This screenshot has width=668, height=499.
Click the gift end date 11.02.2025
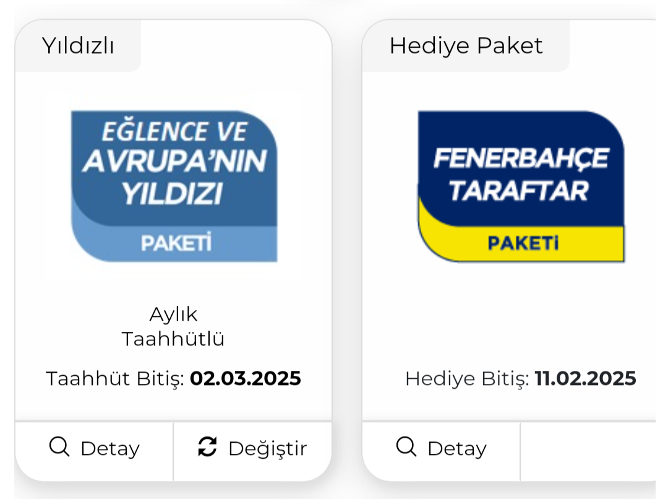[585, 378]
